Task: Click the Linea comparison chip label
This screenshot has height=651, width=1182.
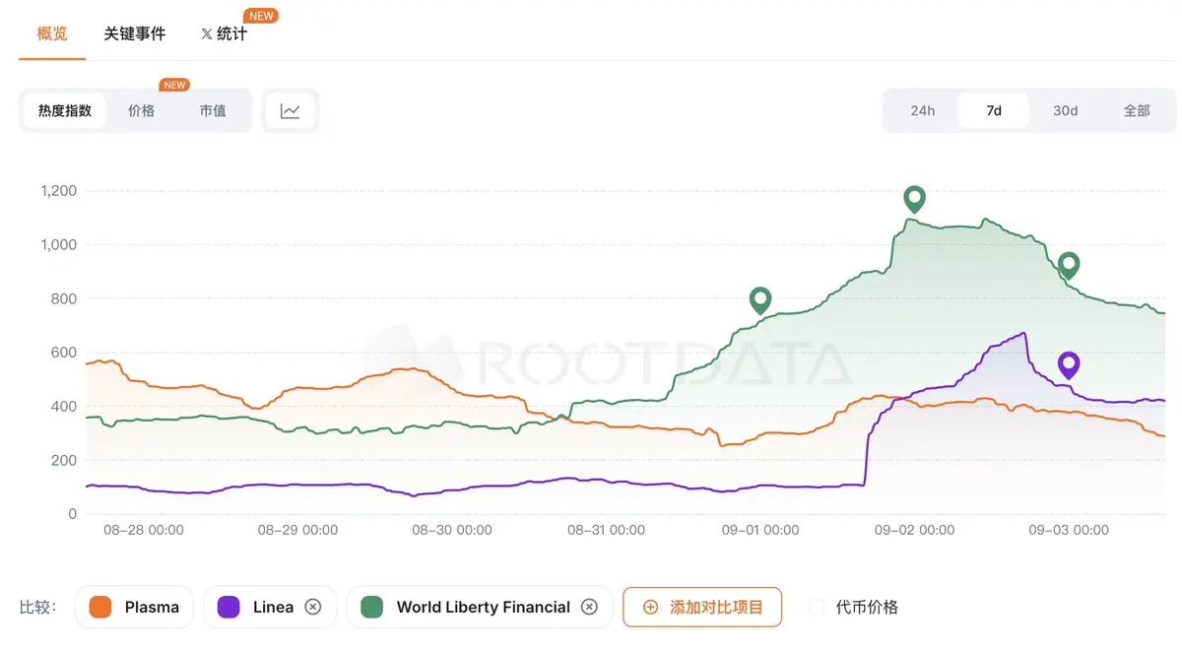Action: pos(273,607)
